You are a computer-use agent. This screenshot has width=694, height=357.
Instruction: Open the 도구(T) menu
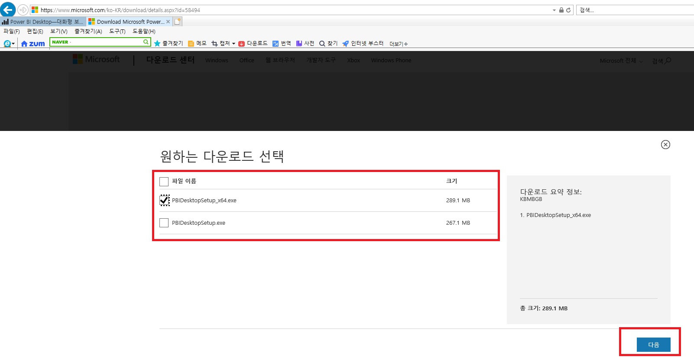point(117,32)
